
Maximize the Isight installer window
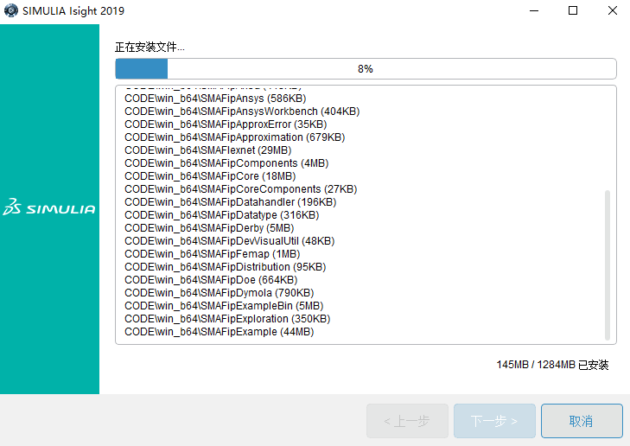point(573,11)
